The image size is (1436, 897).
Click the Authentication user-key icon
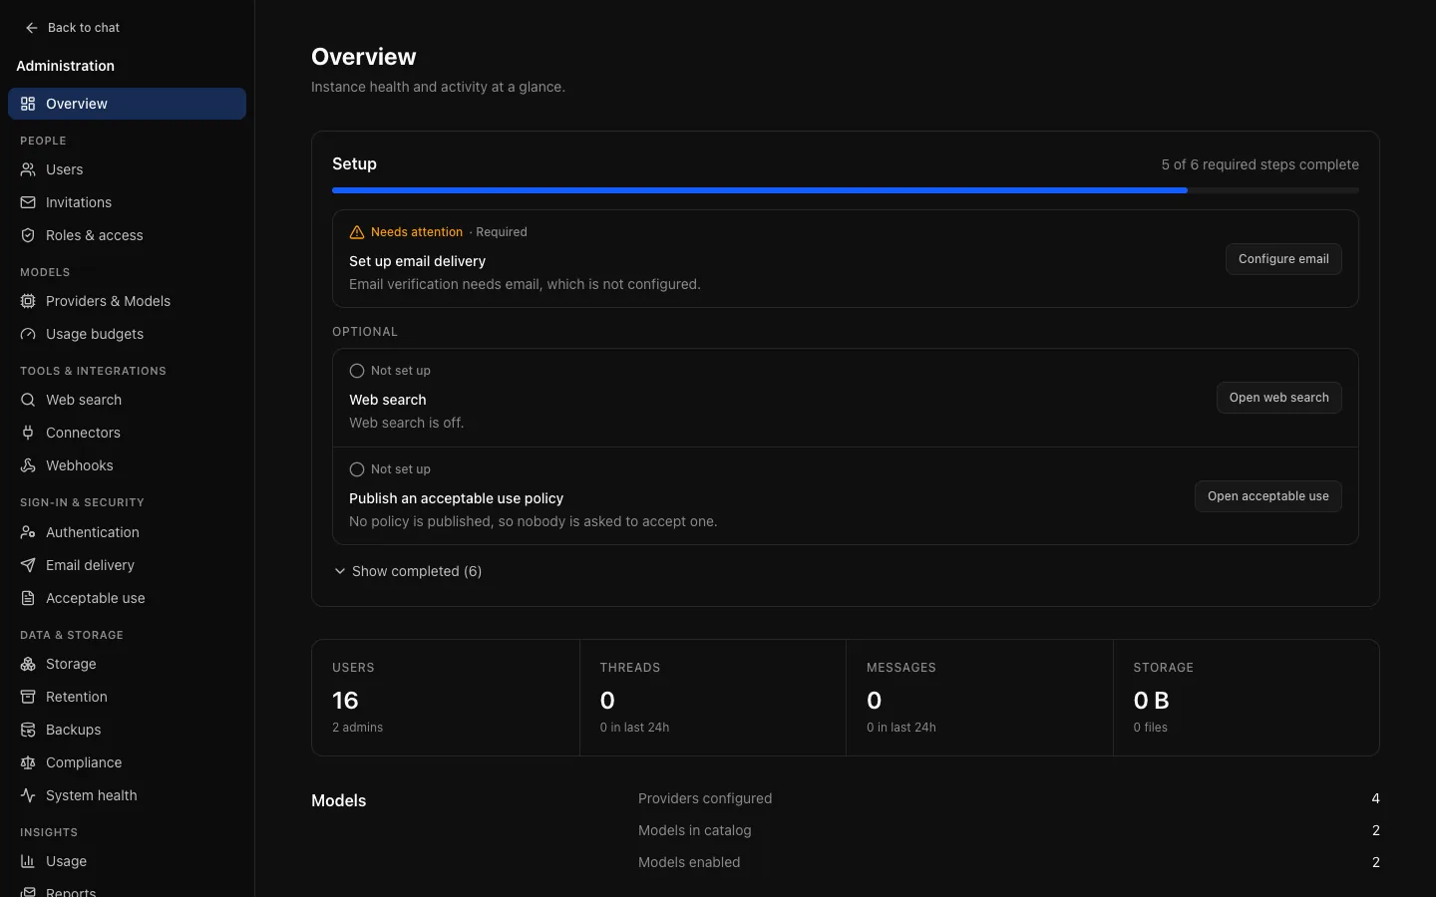(28, 532)
